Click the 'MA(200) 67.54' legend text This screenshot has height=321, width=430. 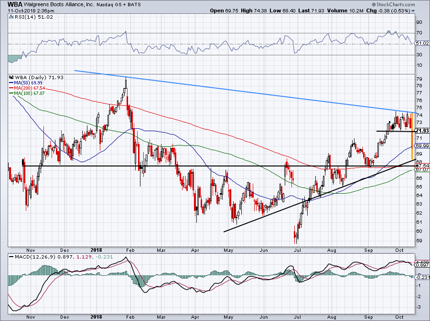(29, 88)
